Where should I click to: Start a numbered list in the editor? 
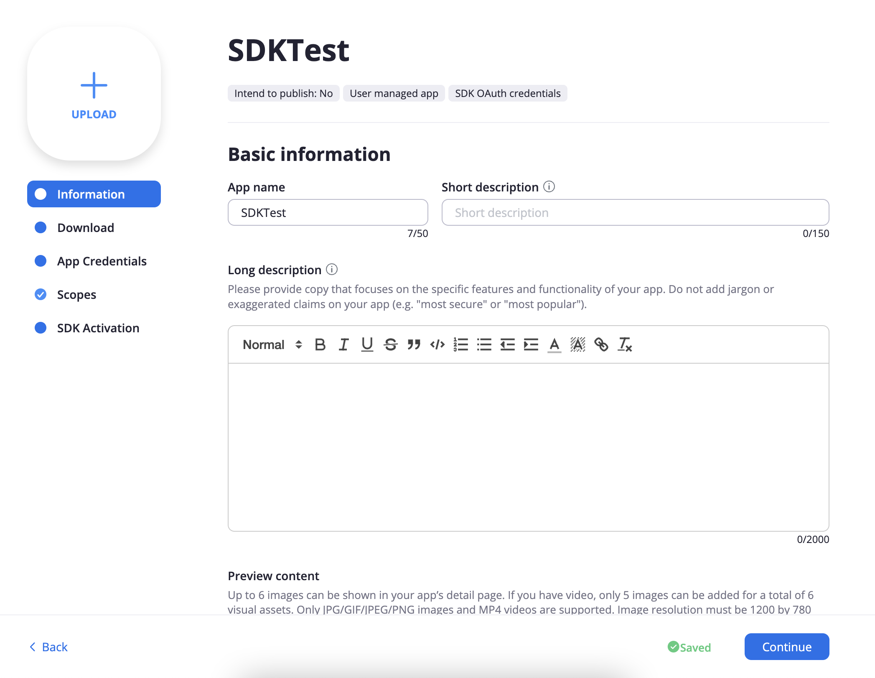click(x=460, y=344)
